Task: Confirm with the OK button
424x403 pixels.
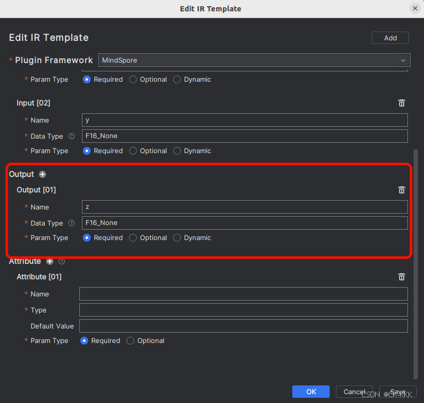Action: coord(311,392)
